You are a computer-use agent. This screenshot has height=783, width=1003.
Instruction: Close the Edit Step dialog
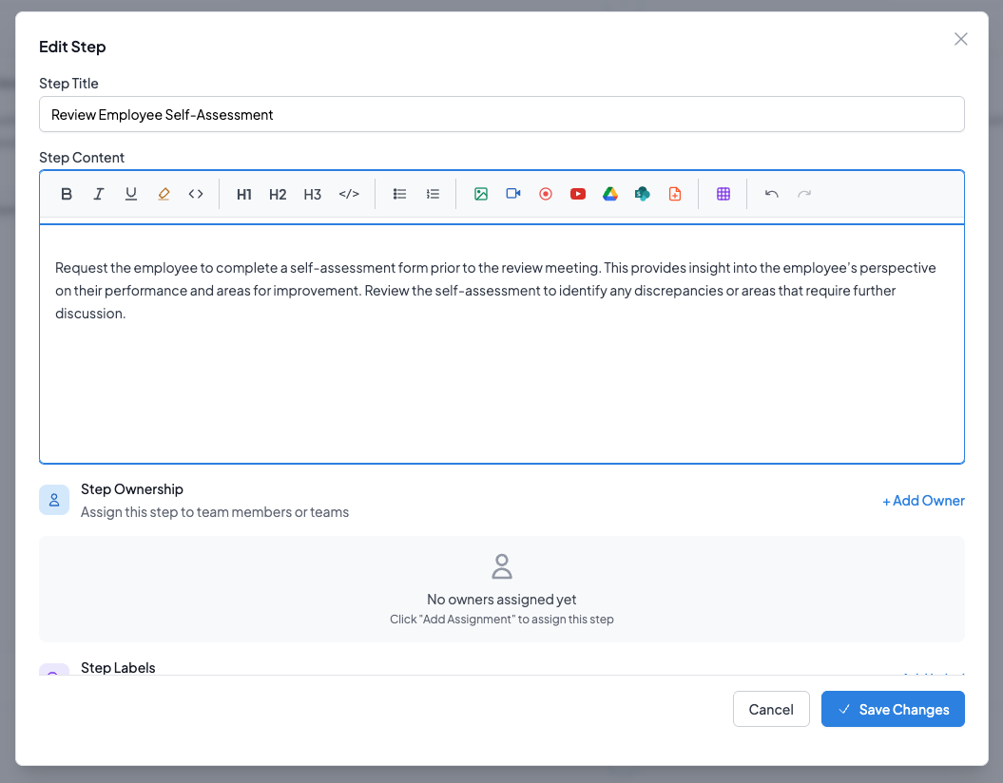(x=961, y=39)
